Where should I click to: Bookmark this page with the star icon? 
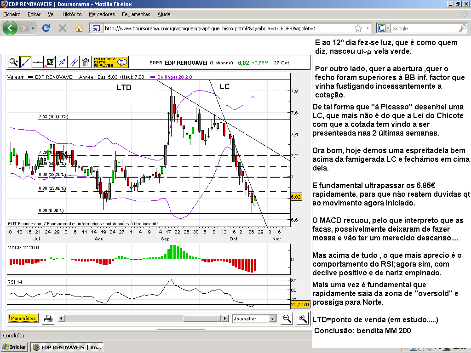(358, 28)
